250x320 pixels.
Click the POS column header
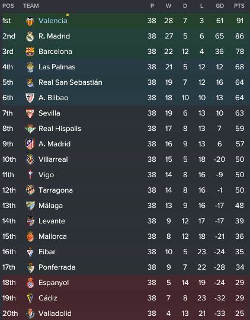pyautogui.click(x=8, y=6)
